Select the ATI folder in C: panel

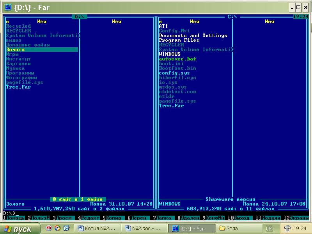point(163,26)
